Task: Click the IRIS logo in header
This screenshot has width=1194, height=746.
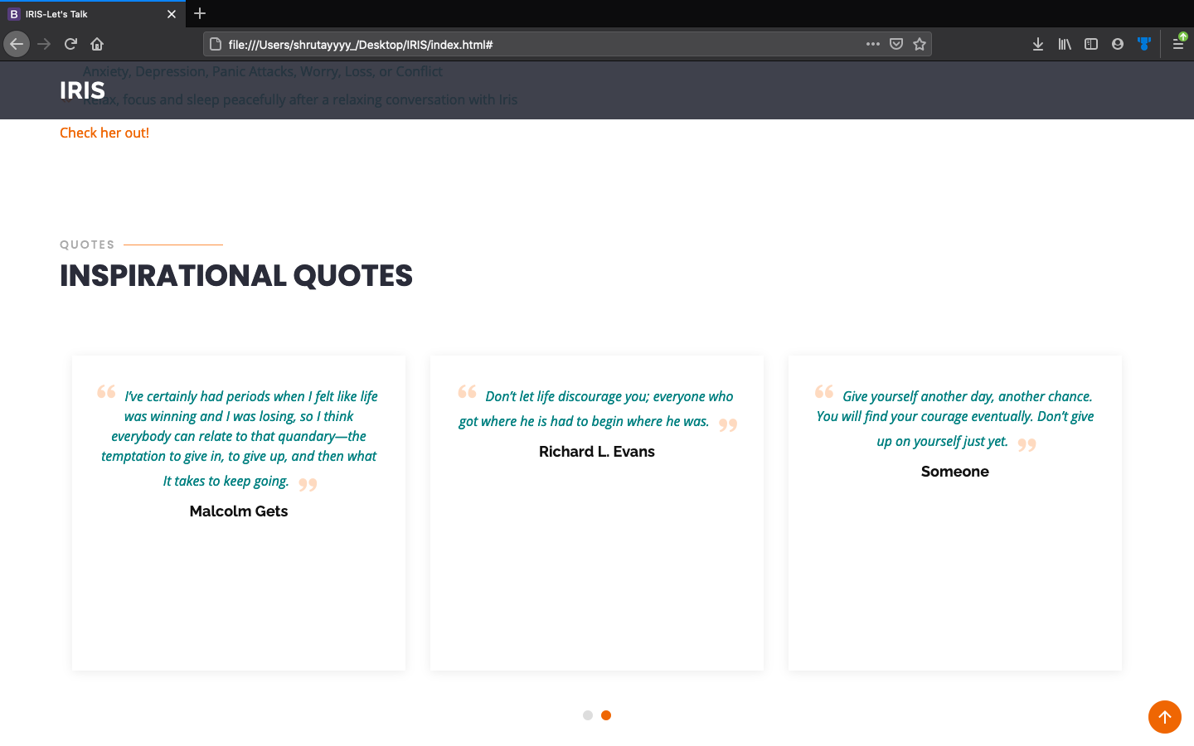Action: 82,90
